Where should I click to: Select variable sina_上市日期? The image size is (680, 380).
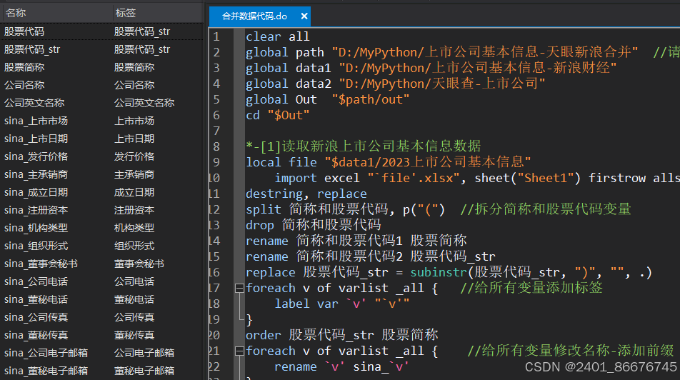36,139
